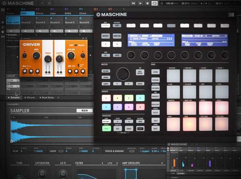Click the swing value 20.0 %
The width and height of the screenshot is (241, 179).
pyautogui.click(x=185, y=3)
